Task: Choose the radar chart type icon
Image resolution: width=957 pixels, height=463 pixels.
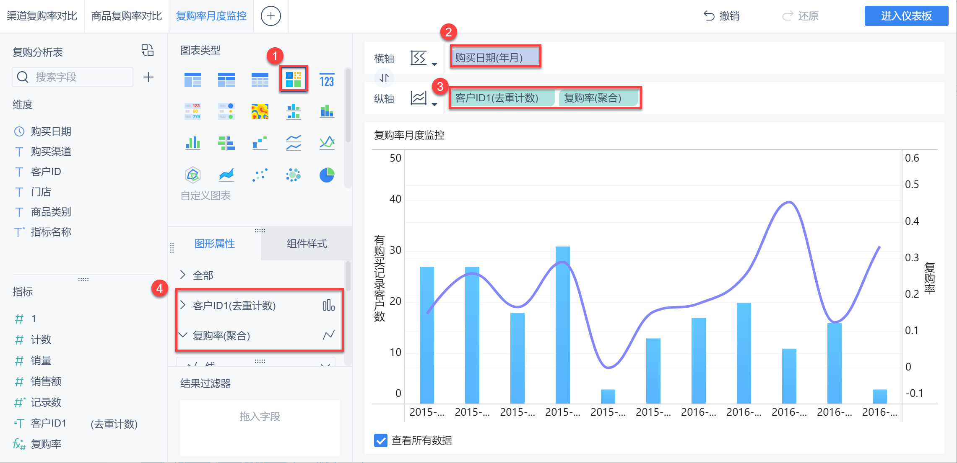Action: pyautogui.click(x=192, y=175)
